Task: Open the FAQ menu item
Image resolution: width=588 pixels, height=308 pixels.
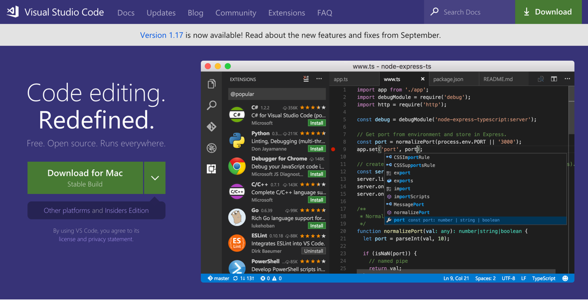Action: point(325,12)
